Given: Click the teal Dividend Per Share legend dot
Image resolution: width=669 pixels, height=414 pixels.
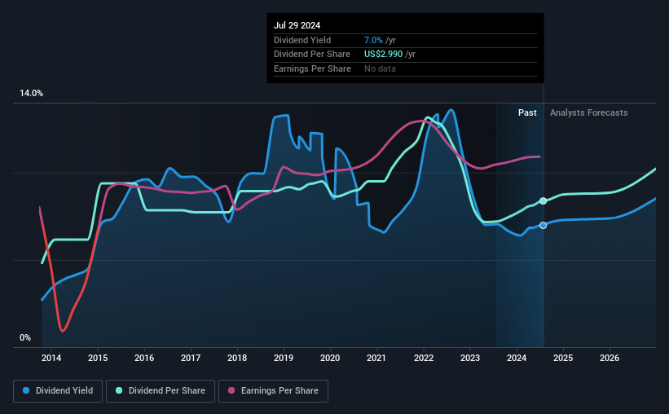Looking at the screenshot, I should (x=119, y=390).
